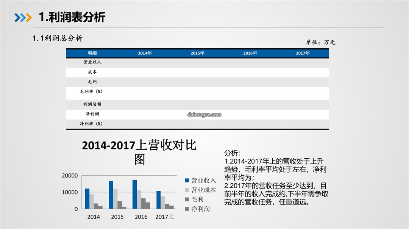Click the 毛利率（%） row label

(91, 91)
